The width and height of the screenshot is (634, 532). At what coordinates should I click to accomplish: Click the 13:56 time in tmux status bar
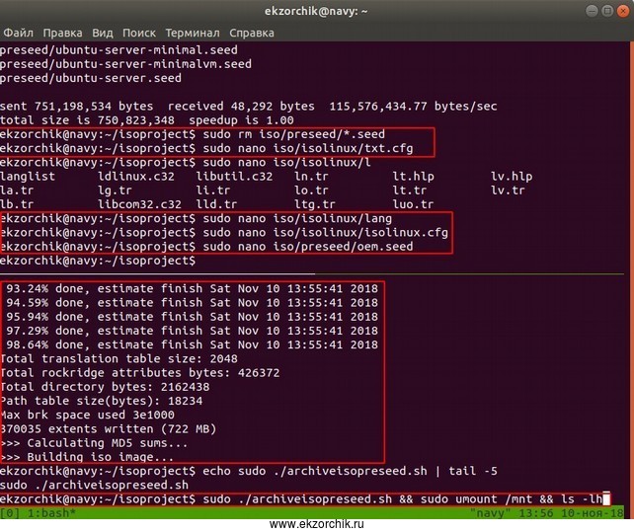click(x=536, y=513)
